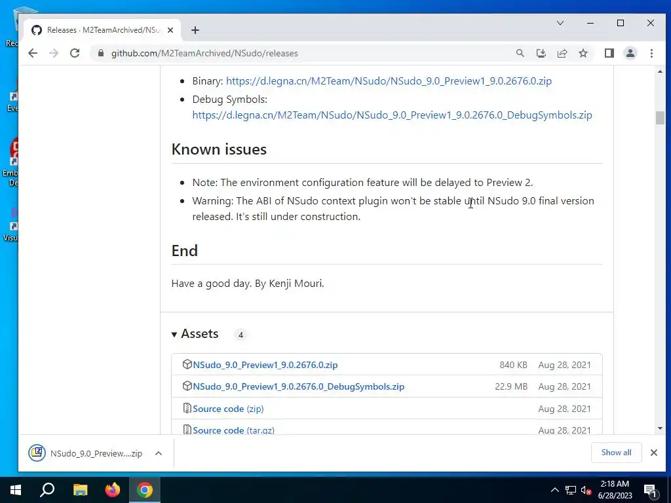Open the downloaded NSudo_9.0_Preview zip file

pyautogui.click(x=86, y=453)
